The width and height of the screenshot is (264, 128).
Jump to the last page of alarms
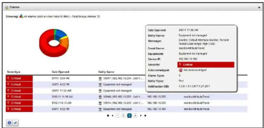tap(145, 115)
